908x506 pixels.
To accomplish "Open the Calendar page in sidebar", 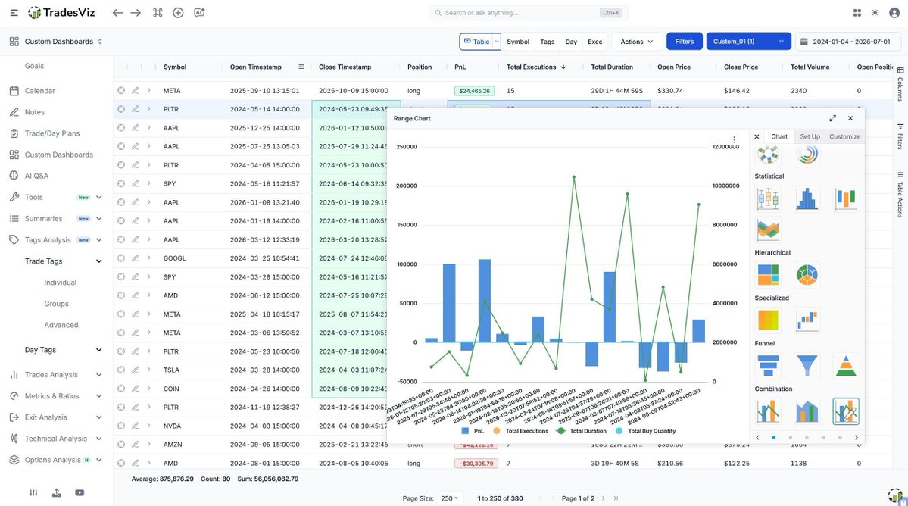I will tap(39, 91).
